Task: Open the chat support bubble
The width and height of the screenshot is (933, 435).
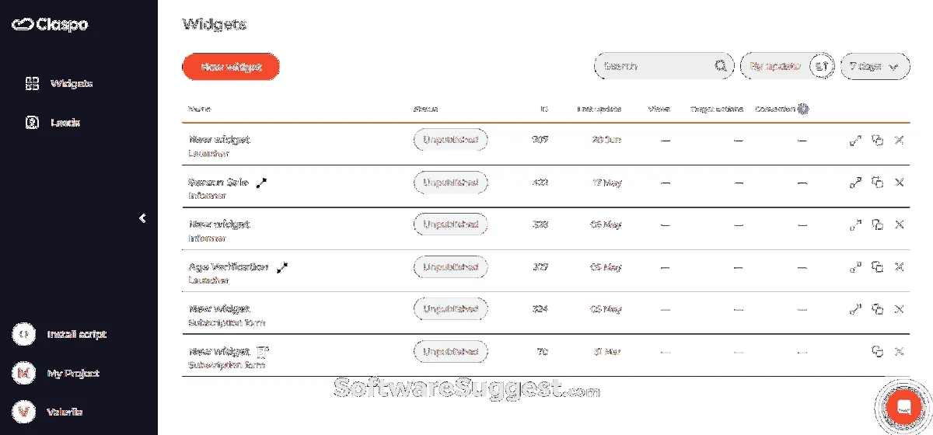Action: tap(903, 407)
